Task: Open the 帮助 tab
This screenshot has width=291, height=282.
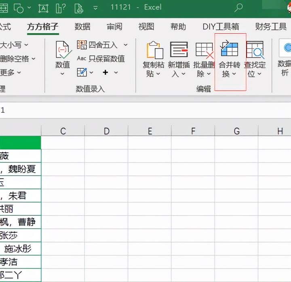Action: [x=178, y=27]
